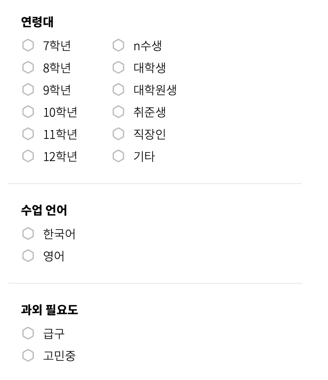Viewport: 328px width, 380px height.
Task: Click the 연령대 section heading
Action: (37, 22)
